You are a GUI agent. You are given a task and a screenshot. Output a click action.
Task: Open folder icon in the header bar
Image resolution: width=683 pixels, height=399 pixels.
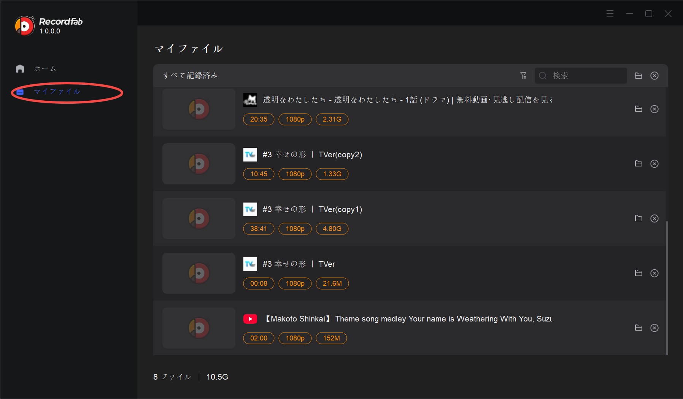(639, 76)
